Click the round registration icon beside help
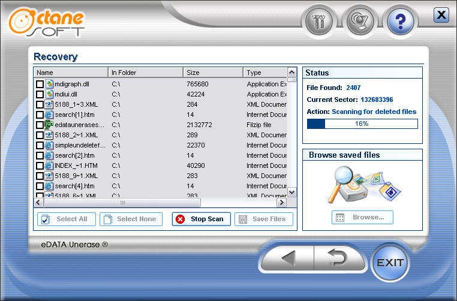457x301 pixels. 361,23
